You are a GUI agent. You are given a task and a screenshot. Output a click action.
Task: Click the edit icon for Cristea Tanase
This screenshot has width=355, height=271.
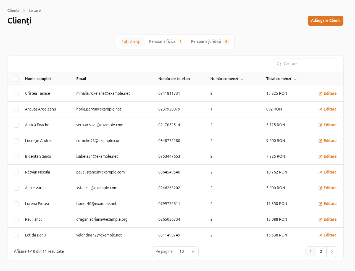pos(320,94)
